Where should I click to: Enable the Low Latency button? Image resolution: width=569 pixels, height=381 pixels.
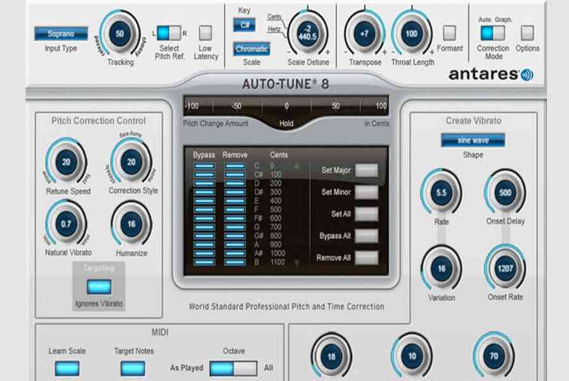pyautogui.click(x=205, y=33)
